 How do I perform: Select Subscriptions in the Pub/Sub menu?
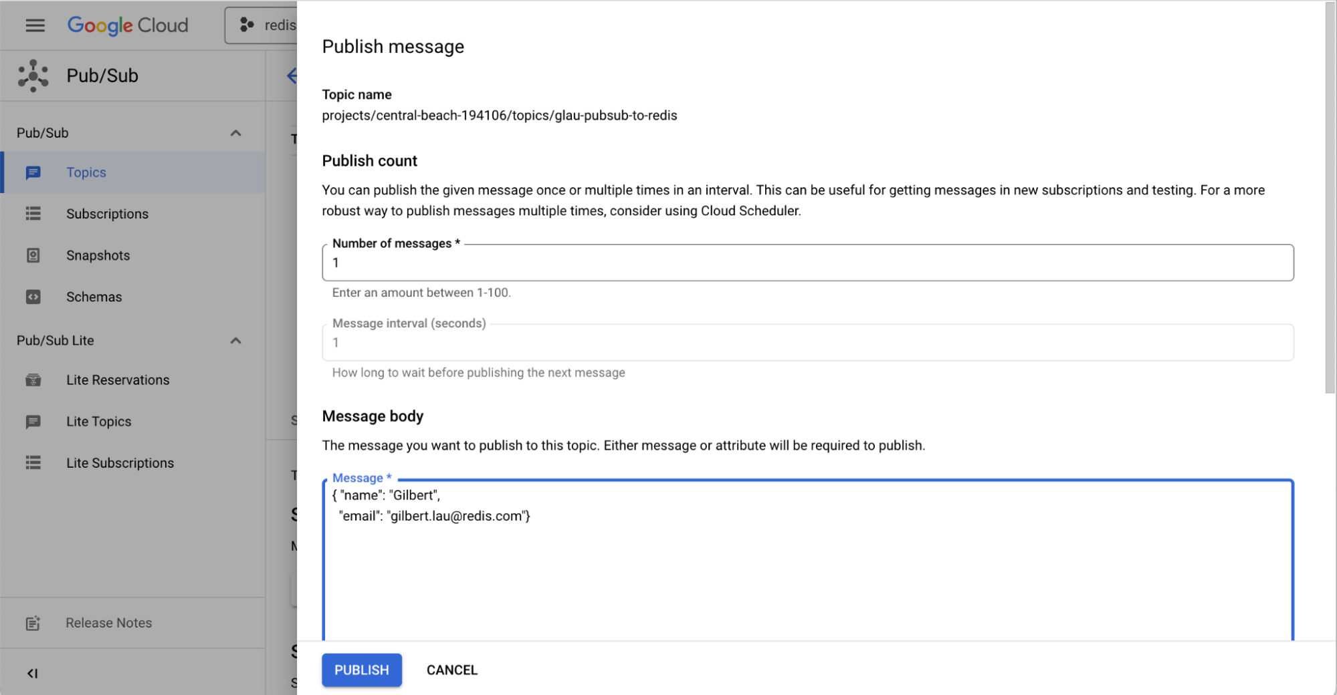(107, 213)
